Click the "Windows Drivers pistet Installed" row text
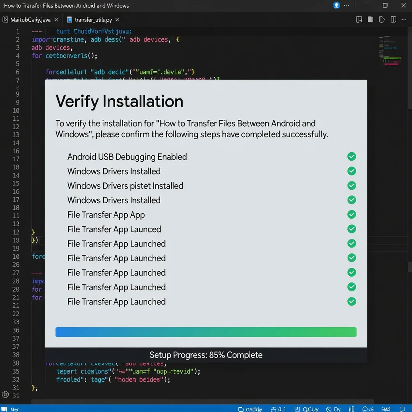The width and height of the screenshot is (412, 412). (x=126, y=186)
